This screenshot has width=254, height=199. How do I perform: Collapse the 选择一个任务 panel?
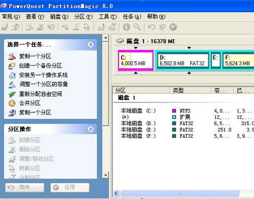coord(91,45)
